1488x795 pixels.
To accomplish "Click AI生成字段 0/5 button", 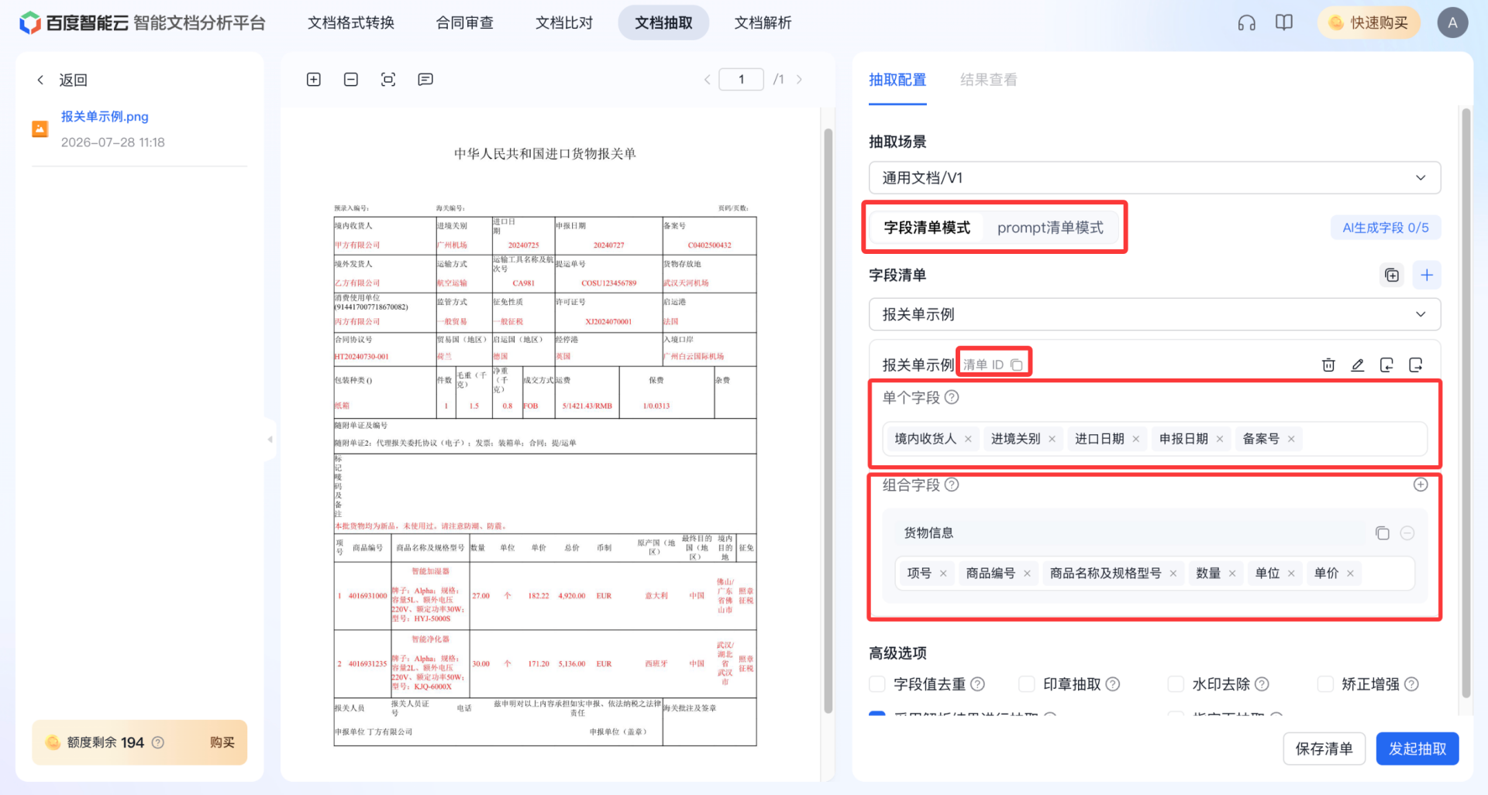I will (1386, 228).
